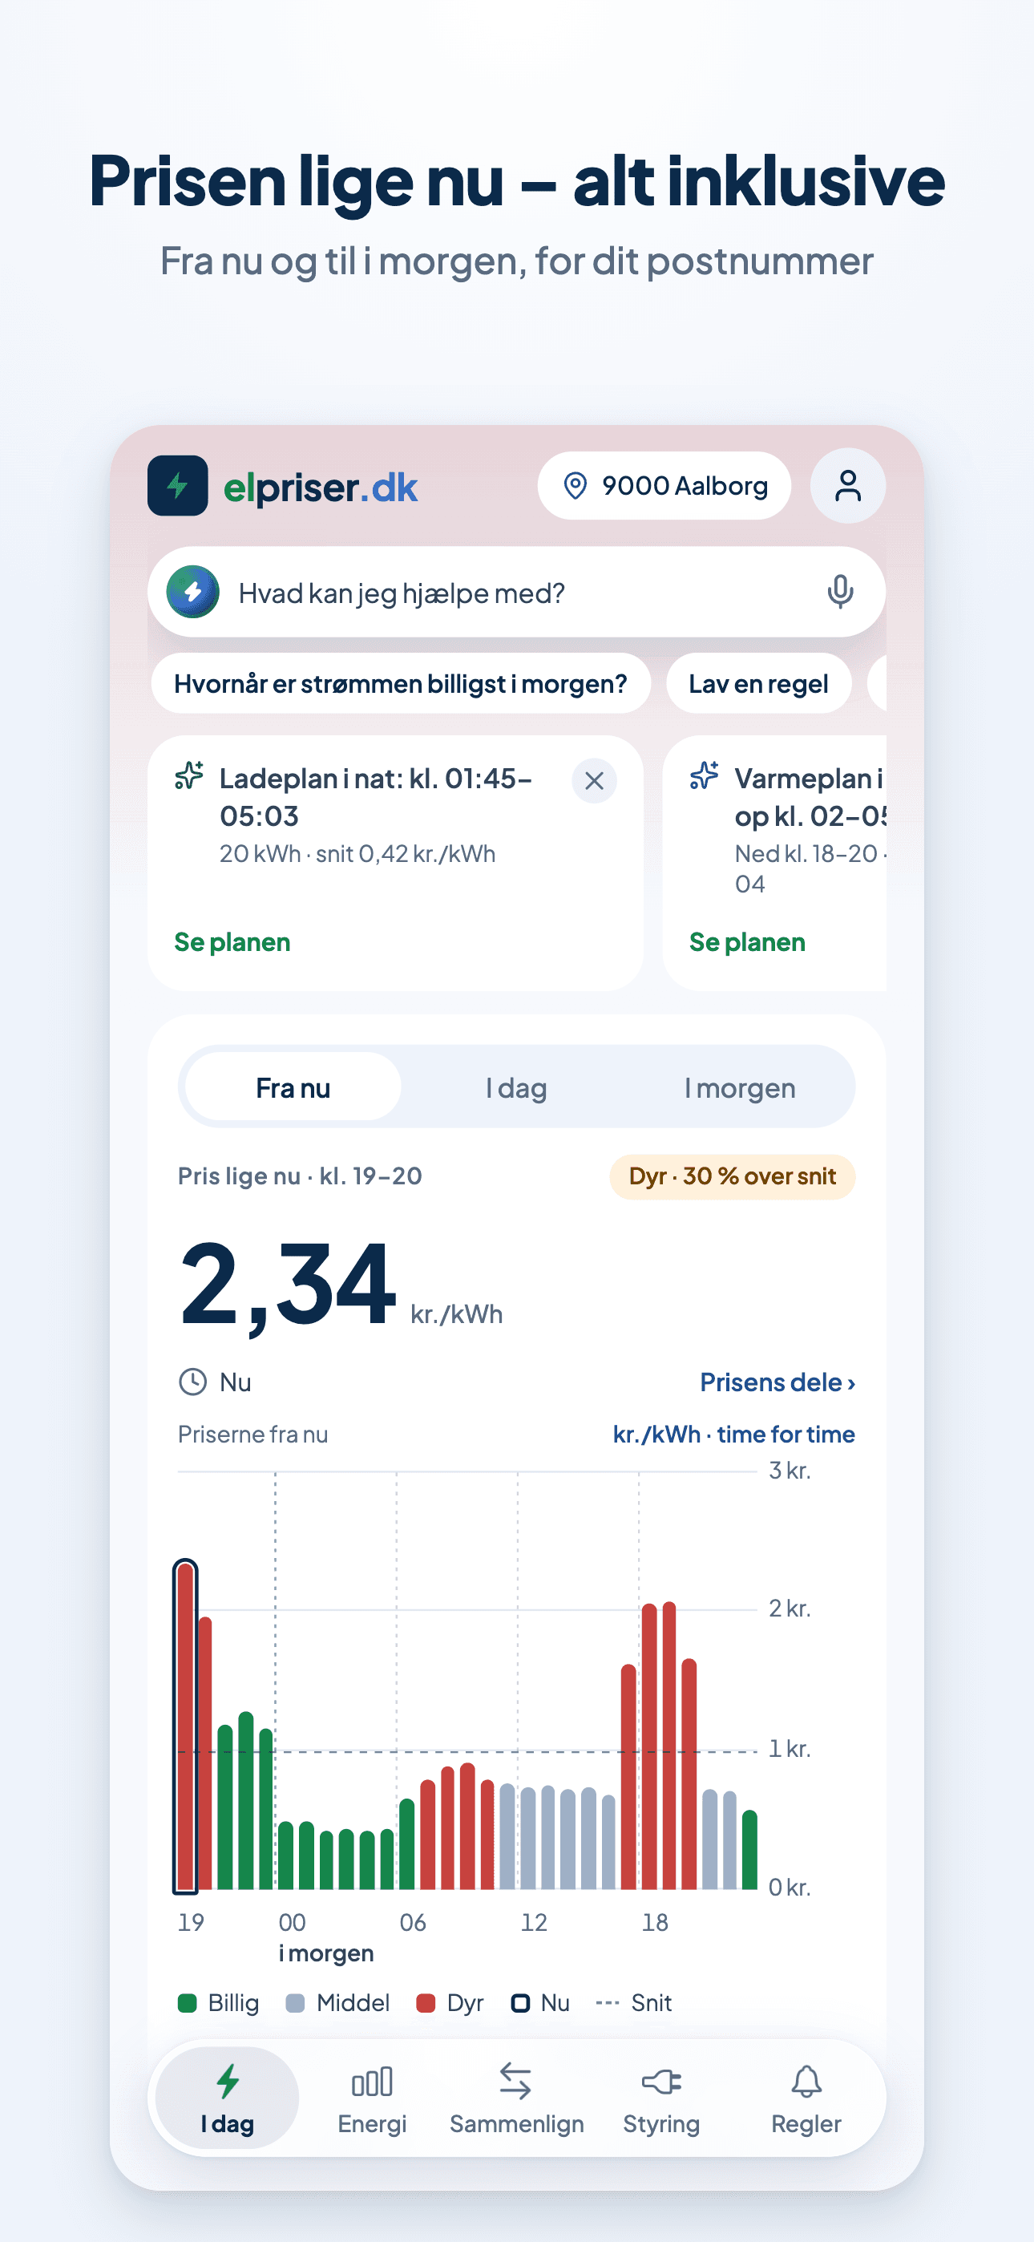1034x2242 pixels.
Task: Dismiss the Ladeplan i nat card
Action: click(595, 781)
